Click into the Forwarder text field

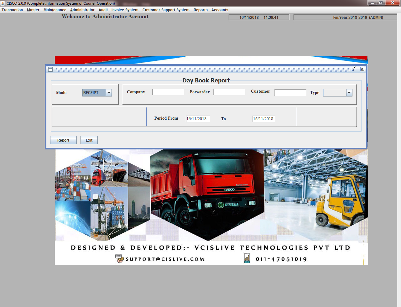(229, 92)
